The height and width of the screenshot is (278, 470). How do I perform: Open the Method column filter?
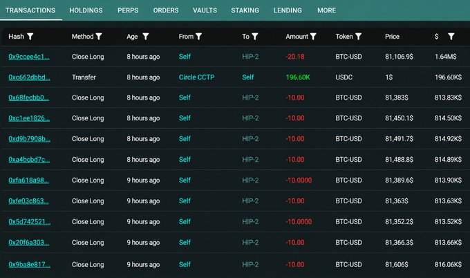coord(99,37)
